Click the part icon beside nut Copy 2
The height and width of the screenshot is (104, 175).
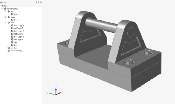pos(12,34)
